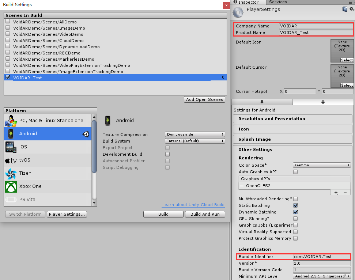Image resolution: width=355 pixels, height=280 pixels.
Task: Expand Resolution and Presentation section
Action: 292,119
